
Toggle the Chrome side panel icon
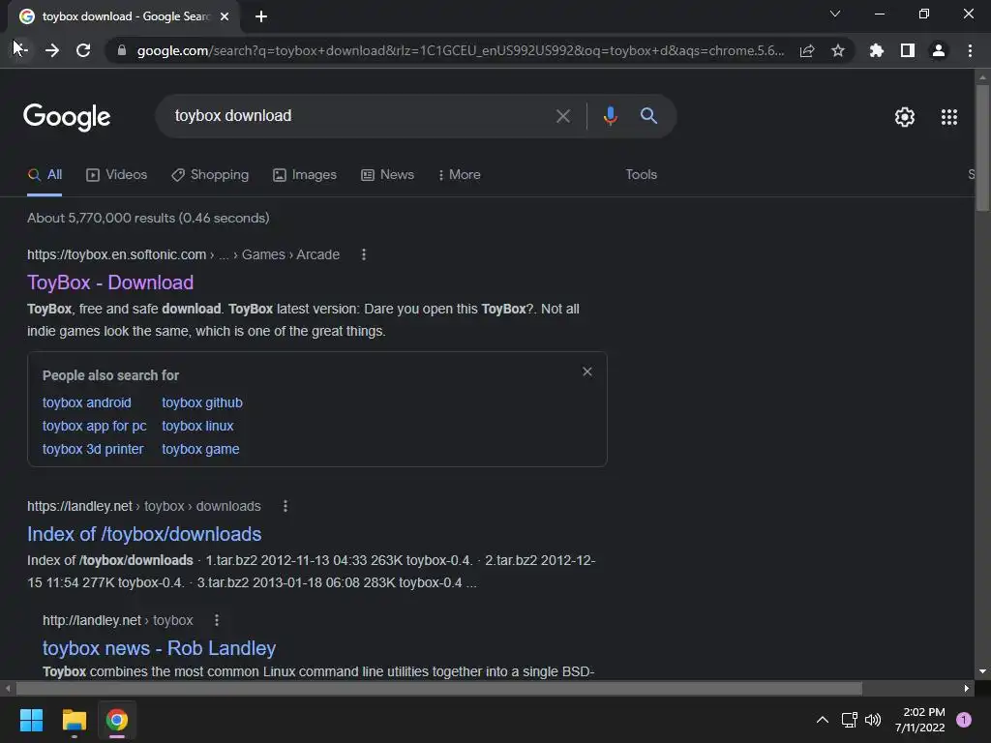click(x=908, y=50)
